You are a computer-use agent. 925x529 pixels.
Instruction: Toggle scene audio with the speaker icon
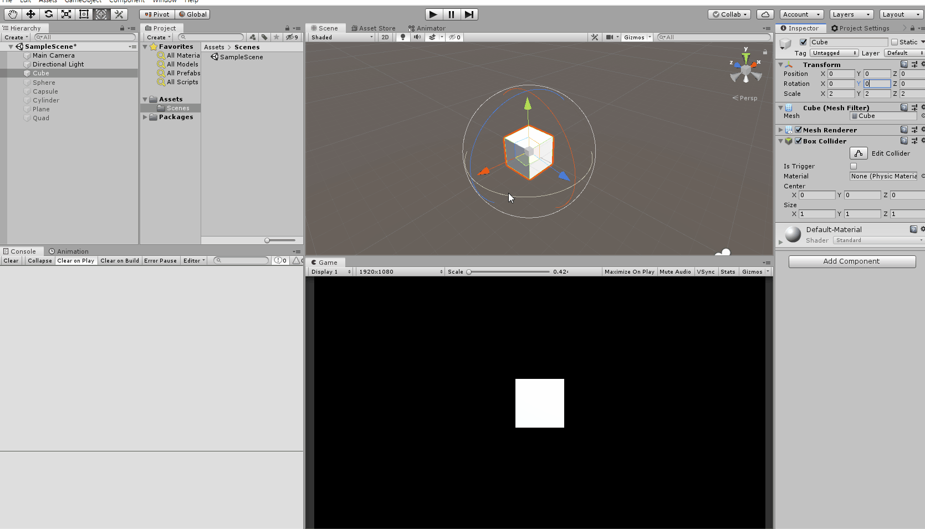point(417,37)
